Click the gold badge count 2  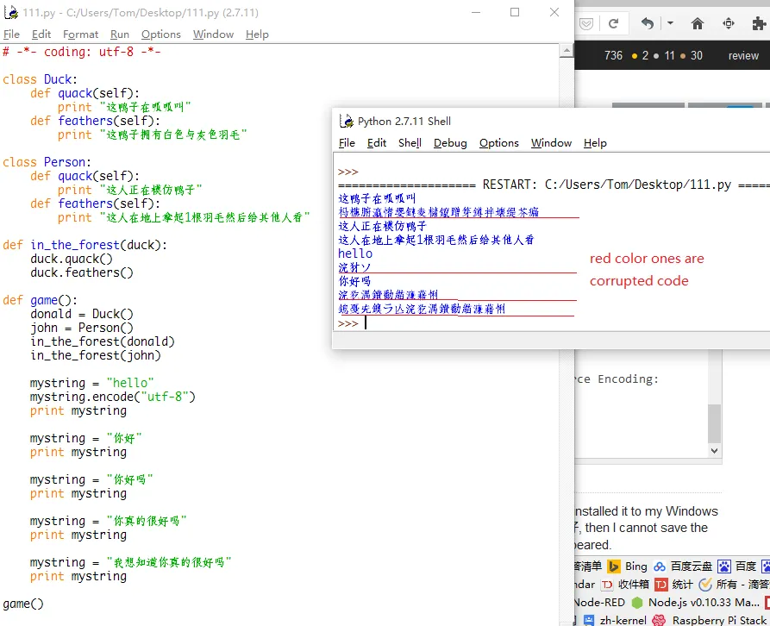tap(641, 55)
